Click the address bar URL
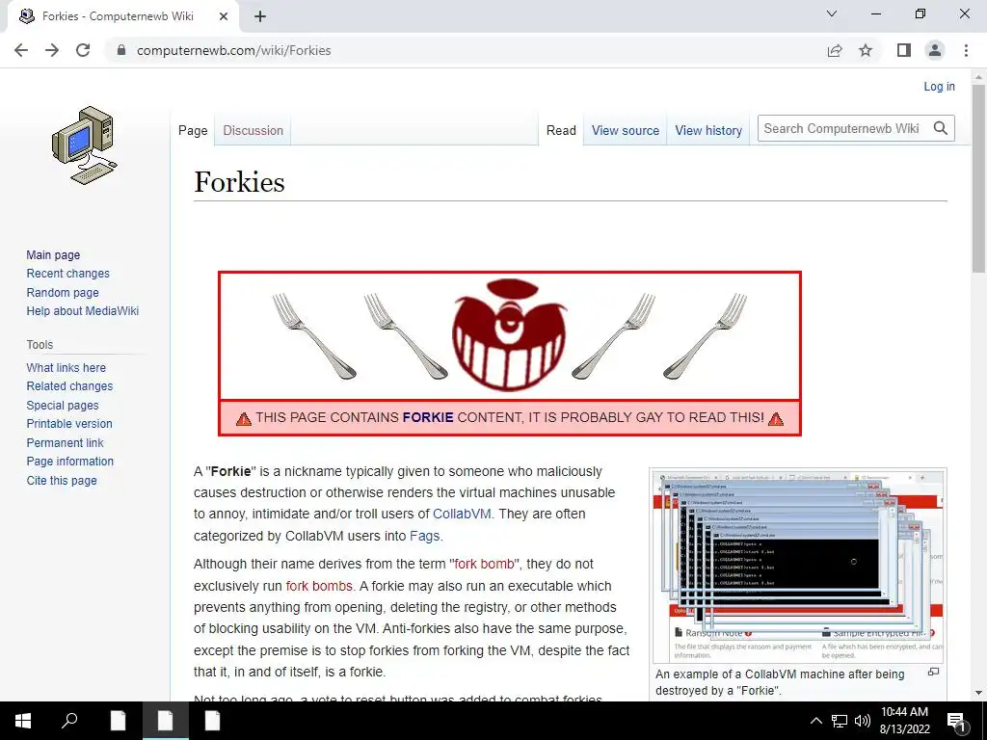This screenshot has width=987, height=740. 233,50
